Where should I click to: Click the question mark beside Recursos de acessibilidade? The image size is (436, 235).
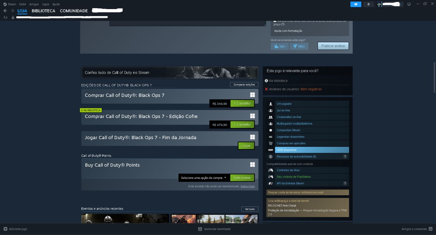point(345,156)
